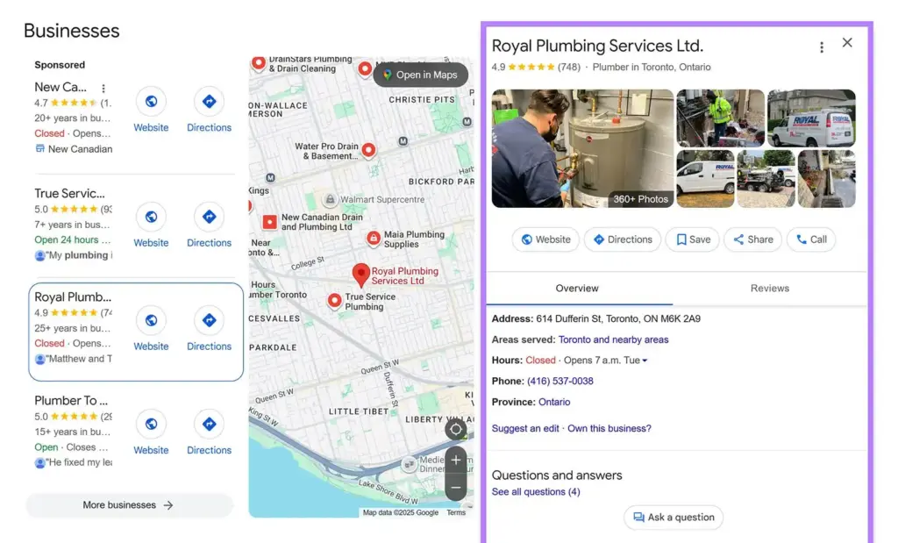Switch to the Reviews tab
The image size is (898, 543).
point(769,288)
